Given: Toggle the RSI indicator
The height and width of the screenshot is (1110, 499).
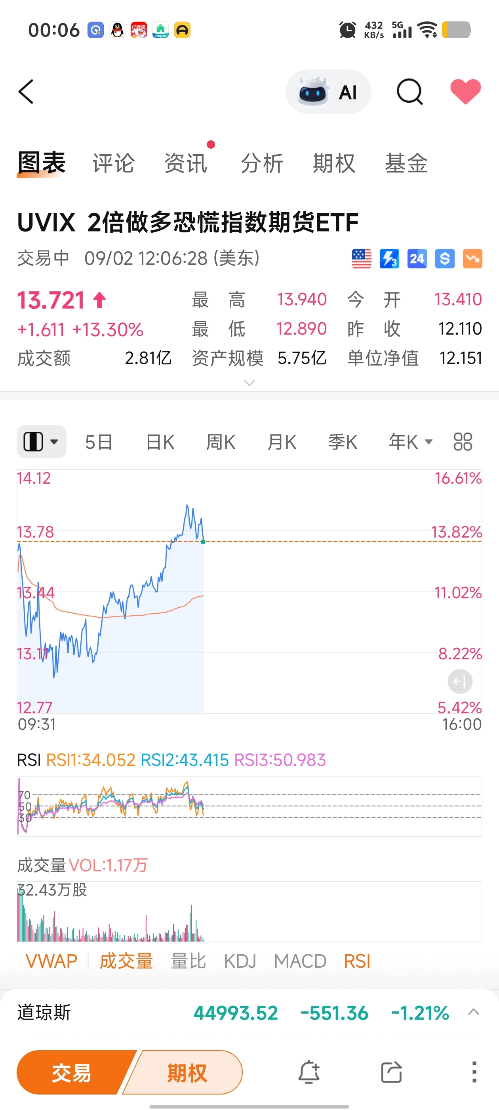Looking at the screenshot, I should (357, 961).
